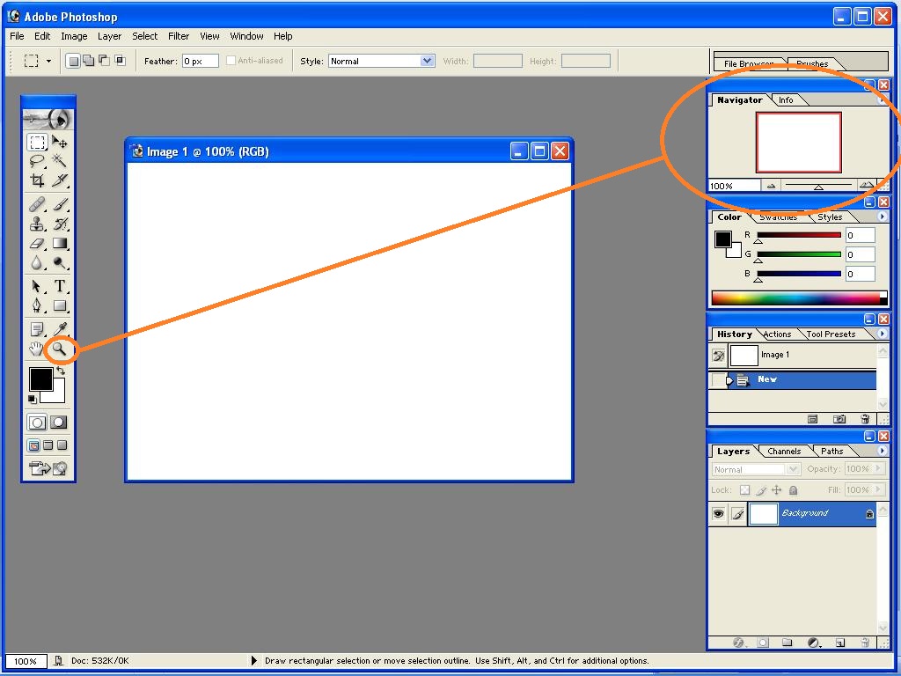Switch to Quick Mask mode

59,422
